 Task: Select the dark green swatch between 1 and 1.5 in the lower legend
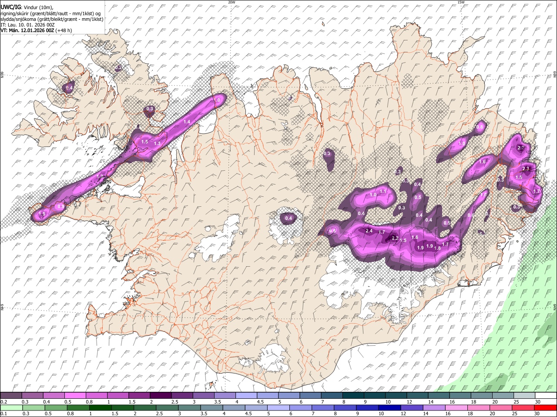coord(101,408)
